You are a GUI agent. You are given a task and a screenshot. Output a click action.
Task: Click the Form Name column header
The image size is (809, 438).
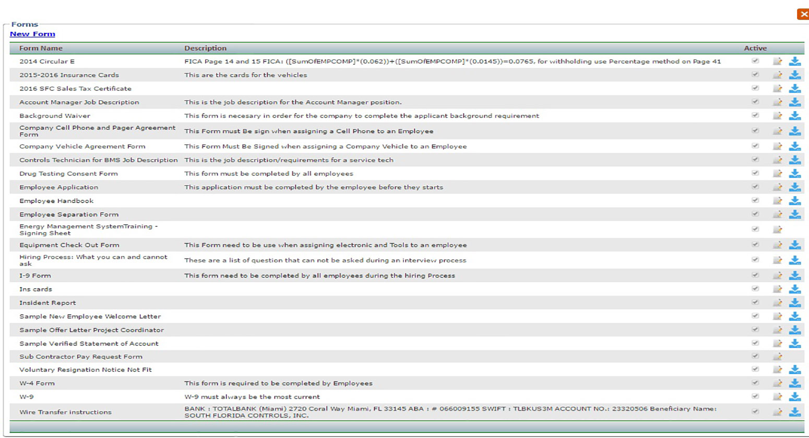tap(41, 48)
